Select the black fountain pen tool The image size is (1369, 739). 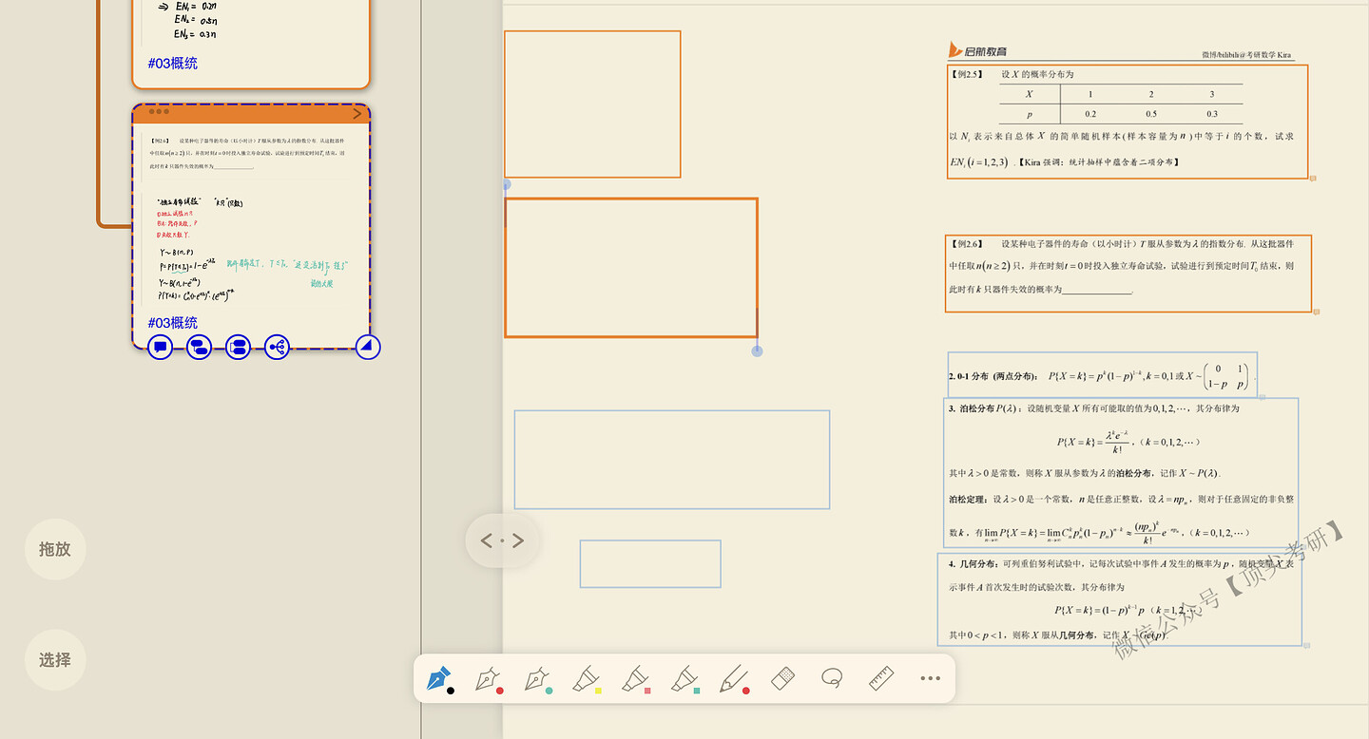pyautogui.click(x=439, y=679)
